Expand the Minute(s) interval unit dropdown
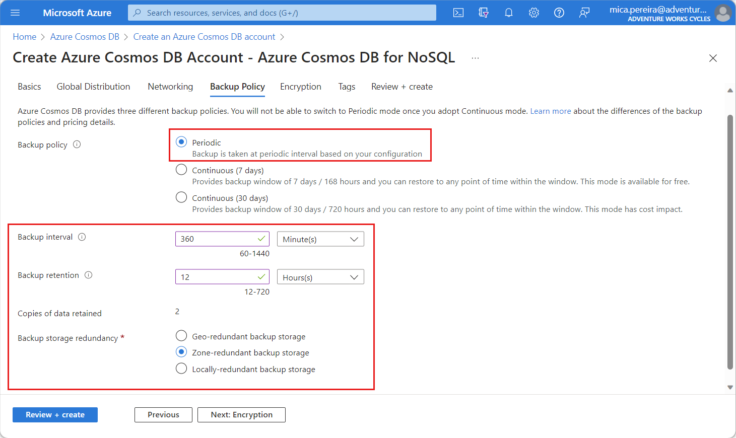The height and width of the screenshot is (438, 736). [x=320, y=239]
